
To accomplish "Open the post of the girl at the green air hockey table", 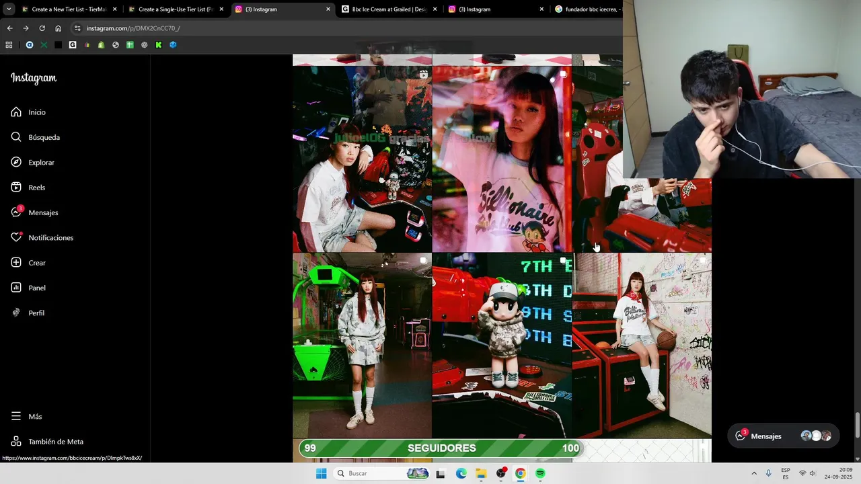I will (362, 346).
